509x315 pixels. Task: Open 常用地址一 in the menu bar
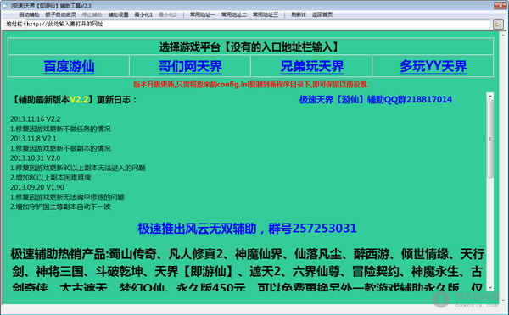click(202, 14)
